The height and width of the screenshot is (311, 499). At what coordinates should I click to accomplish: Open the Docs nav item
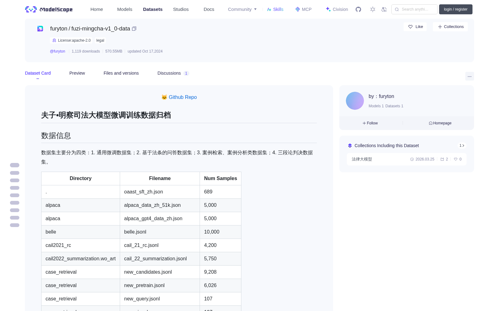tap(209, 9)
